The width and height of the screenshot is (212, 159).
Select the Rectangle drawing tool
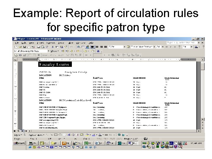click(x=56, y=135)
